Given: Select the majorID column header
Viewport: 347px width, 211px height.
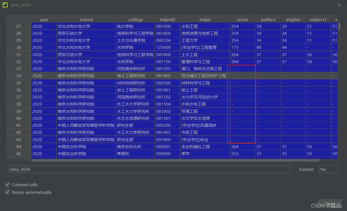Looking at the screenshot, I should (x=168, y=19).
